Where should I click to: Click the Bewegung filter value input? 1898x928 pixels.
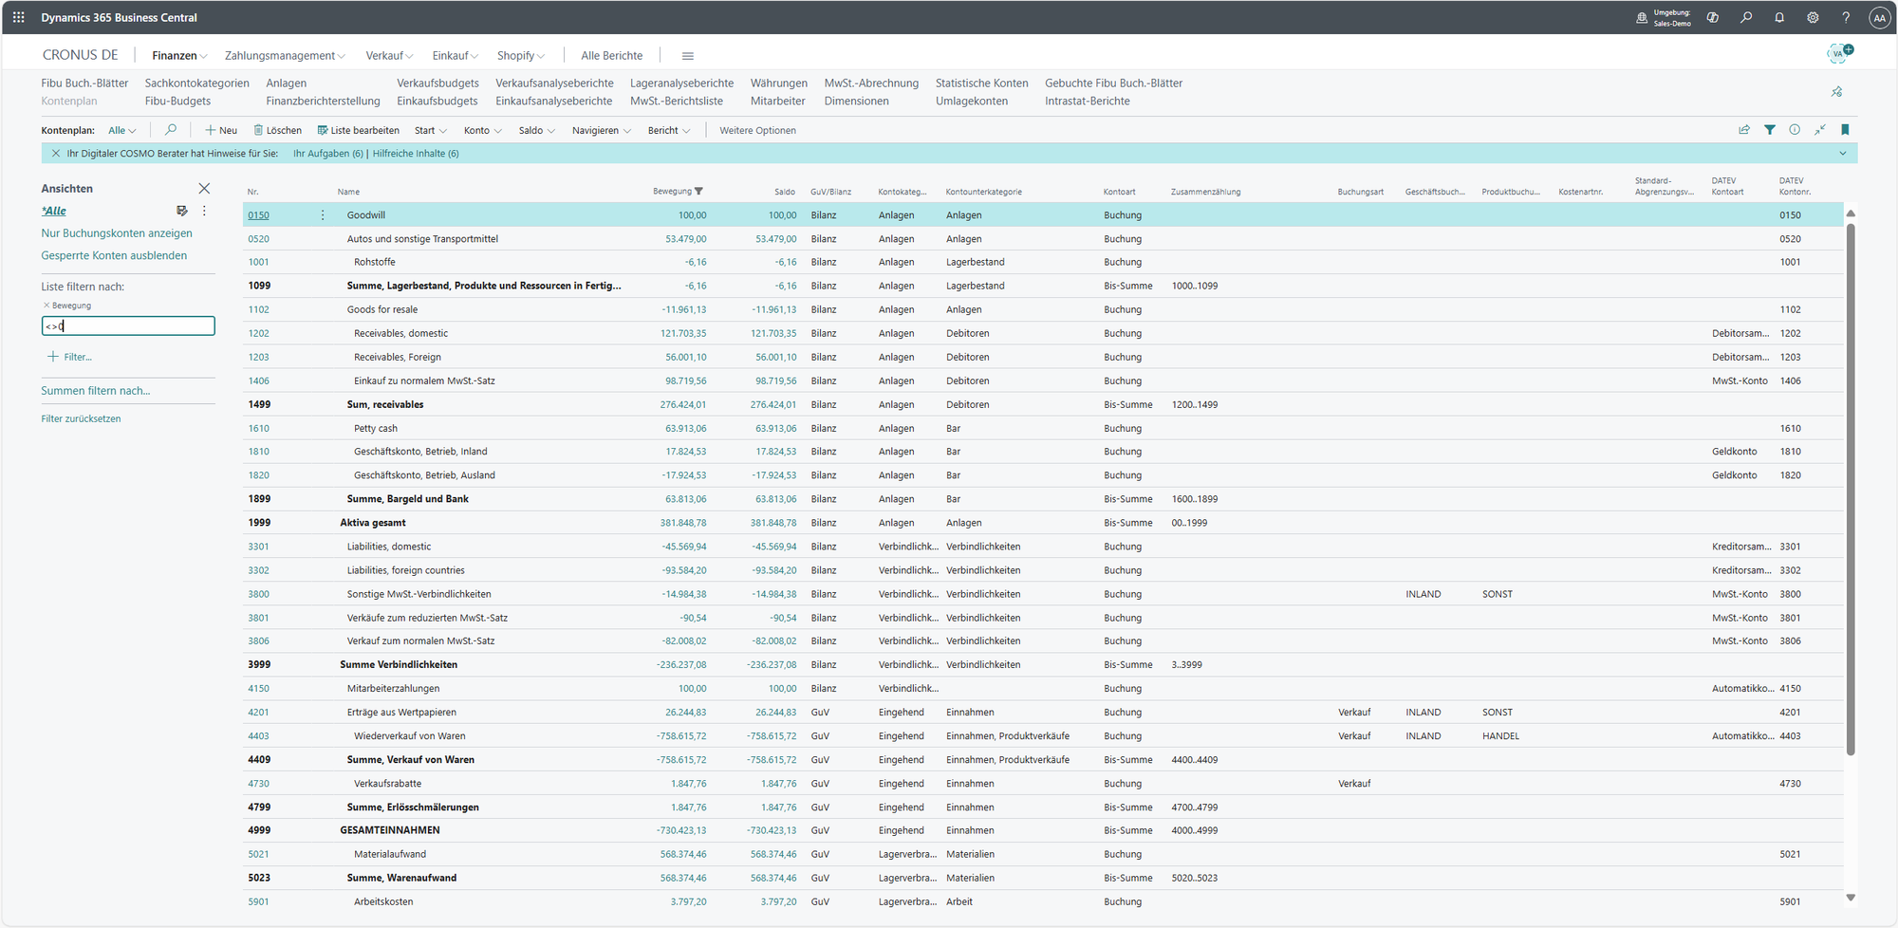tap(128, 326)
